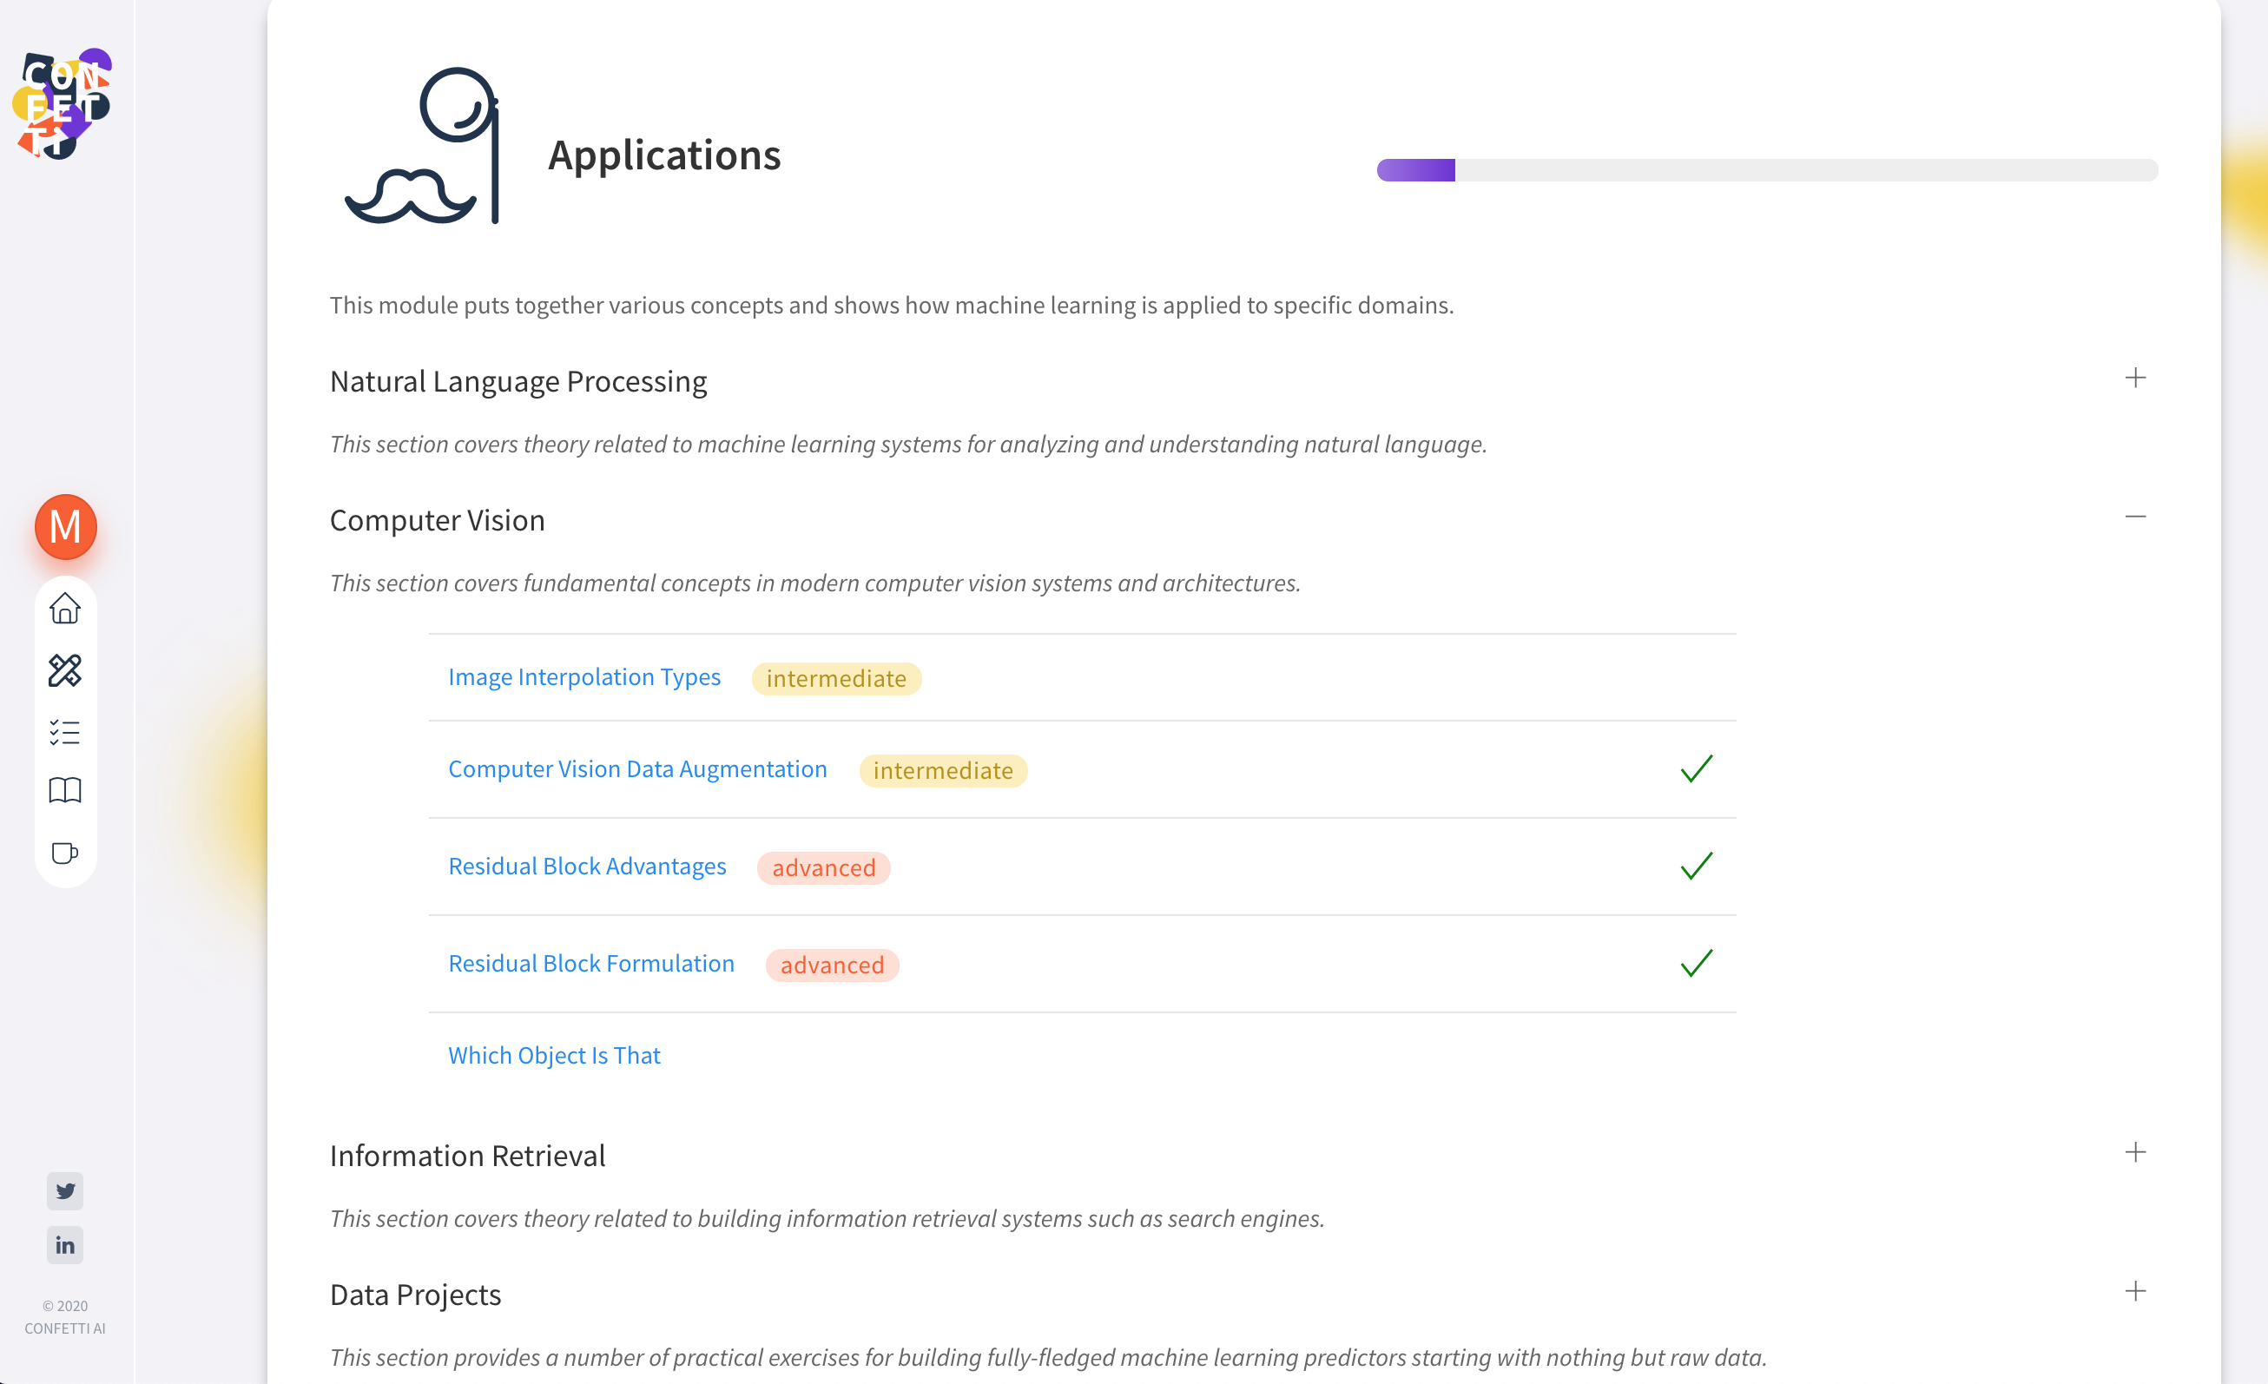Open the book icon in sidebar

click(64, 790)
